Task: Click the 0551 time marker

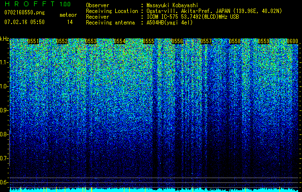Action: click(33, 41)
